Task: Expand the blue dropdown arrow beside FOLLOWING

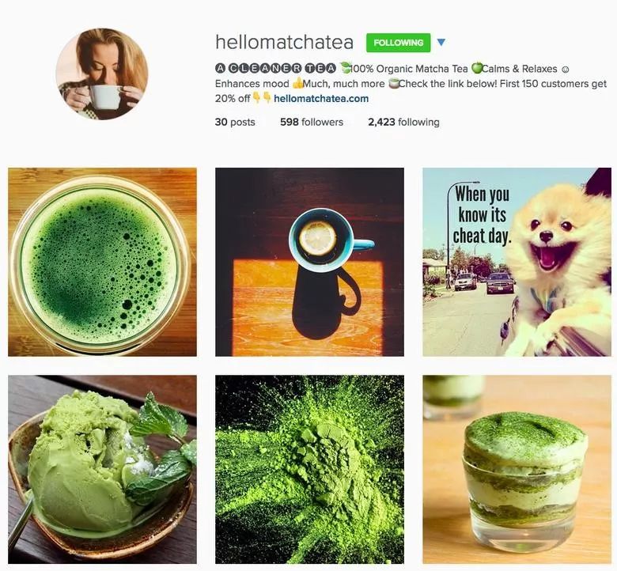Action: click(x=441, y=42)
